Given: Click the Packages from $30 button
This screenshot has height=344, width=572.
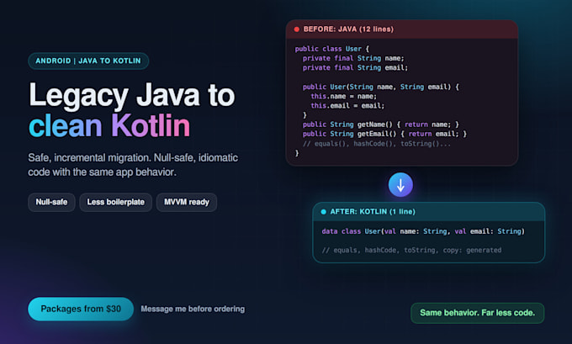Looking at the screenshot, I should [81, 309].
